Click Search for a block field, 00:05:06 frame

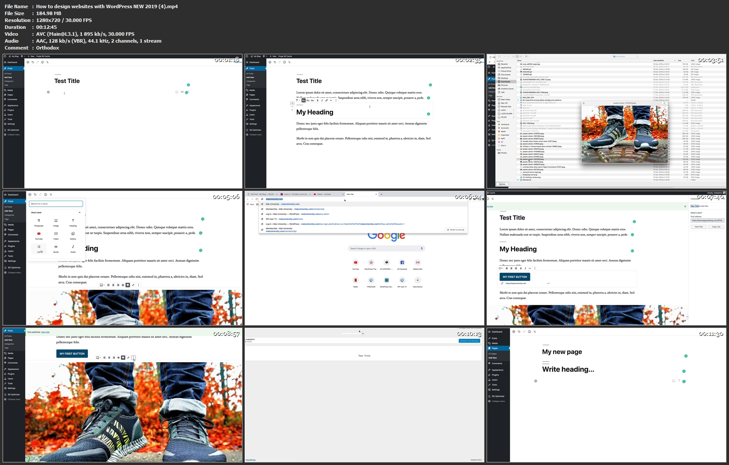[56, 204]
